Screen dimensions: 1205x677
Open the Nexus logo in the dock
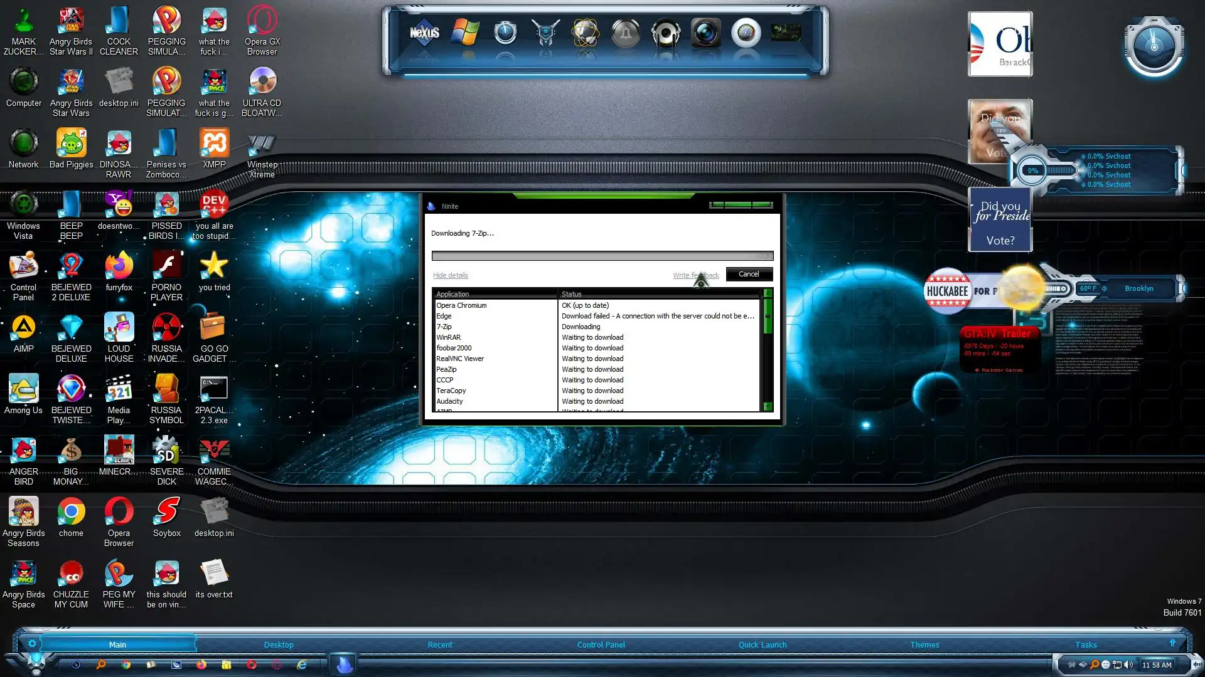point(424,33)
